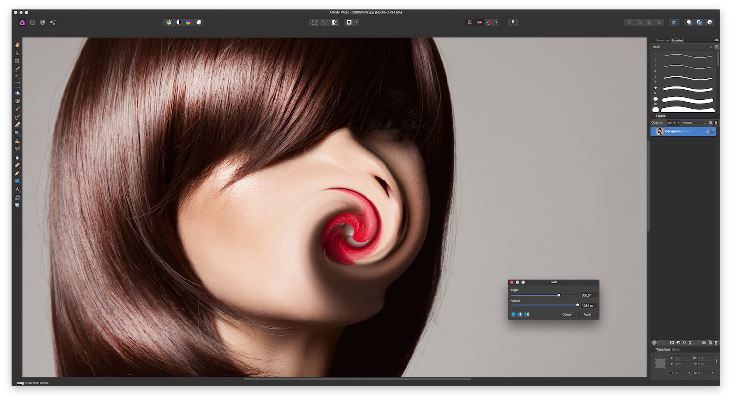Image resolution: width=732 pixels, height=400 pixels.
Task: Choose the Crop tool in the toolbar
Action: click(x=17, y=61)
